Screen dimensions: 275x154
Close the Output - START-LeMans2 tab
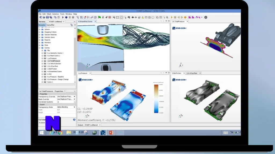point(100,125)
